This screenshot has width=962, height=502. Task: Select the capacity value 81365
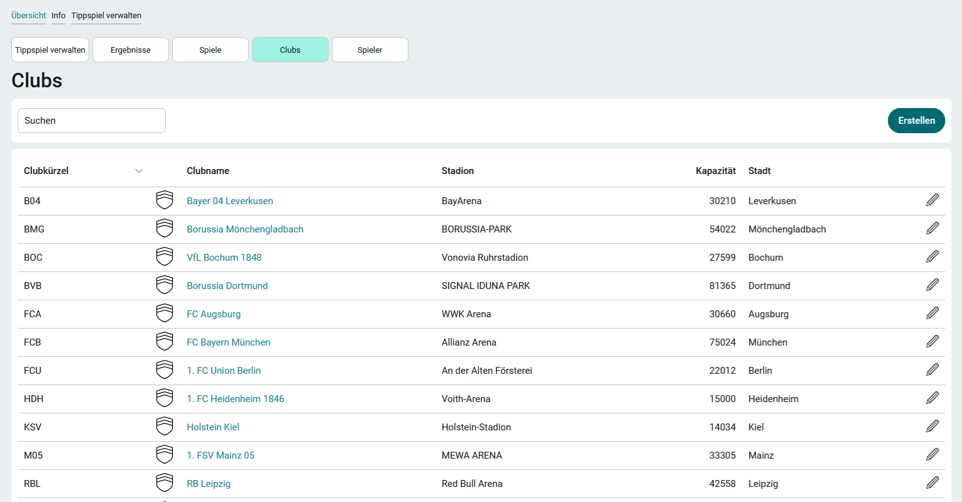(x=723, y=286)
